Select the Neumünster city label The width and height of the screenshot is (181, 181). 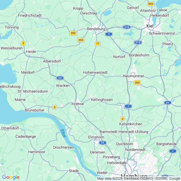tap(134, 76)
